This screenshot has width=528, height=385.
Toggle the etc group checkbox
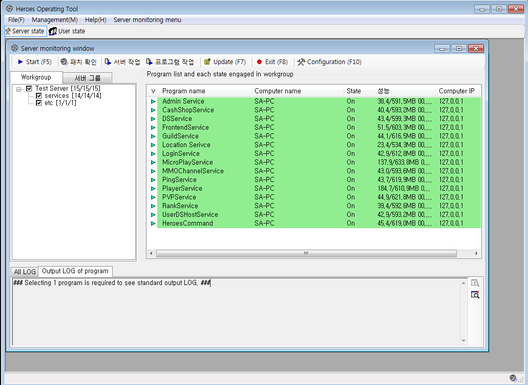[x=39, y=103]
